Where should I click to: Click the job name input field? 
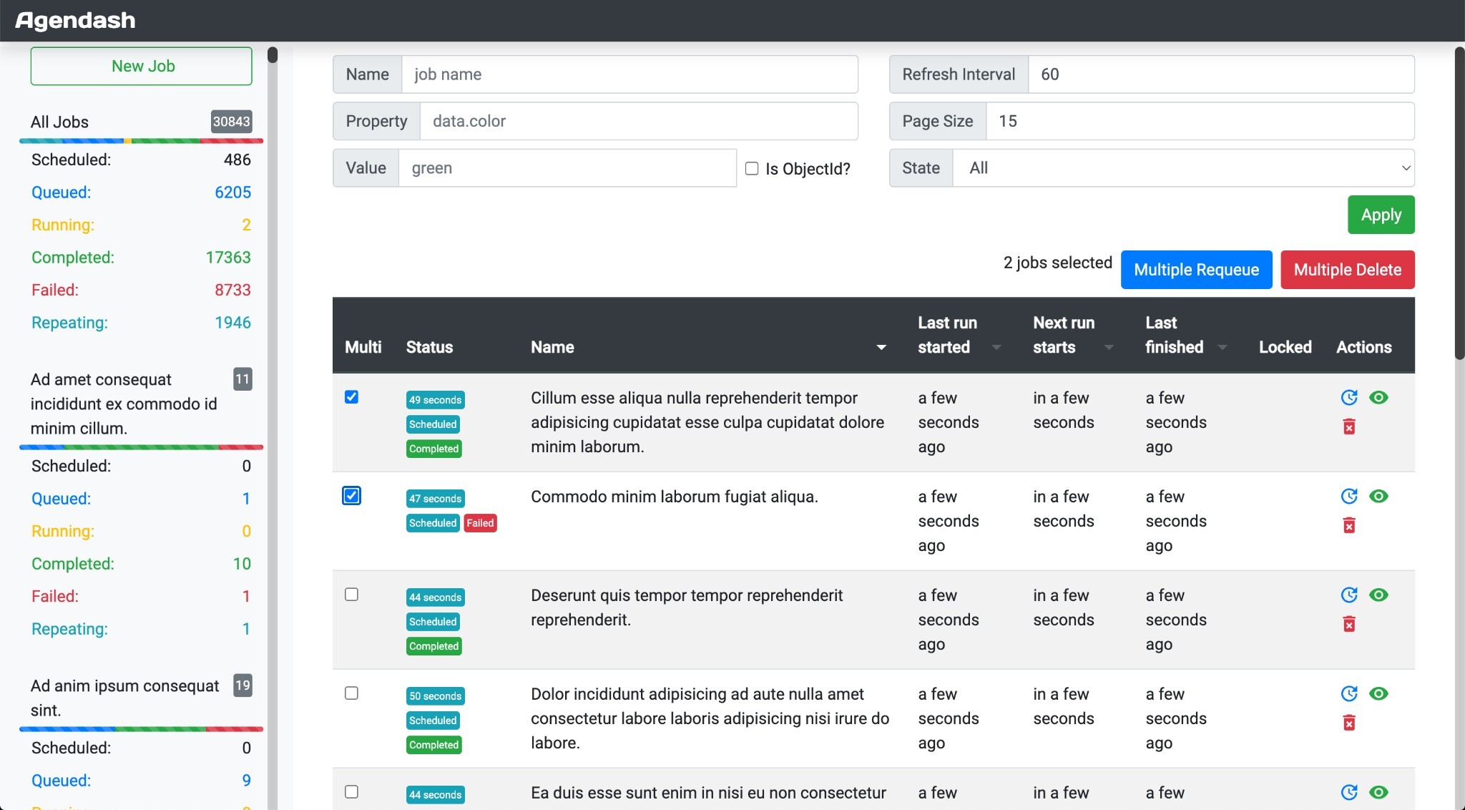click(x=629, y=74)
